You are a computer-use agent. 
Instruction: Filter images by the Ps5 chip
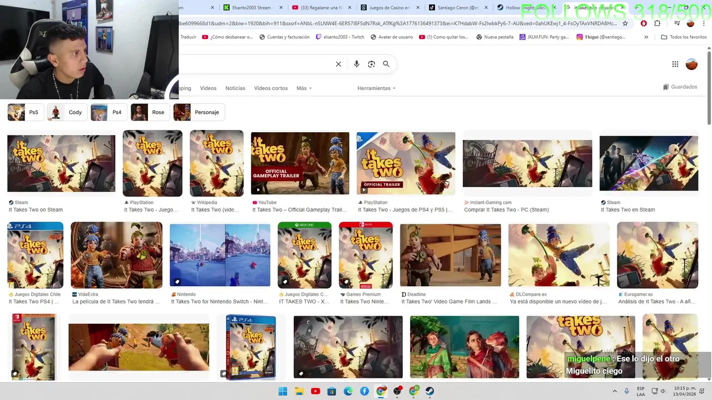tap(26, 112)
